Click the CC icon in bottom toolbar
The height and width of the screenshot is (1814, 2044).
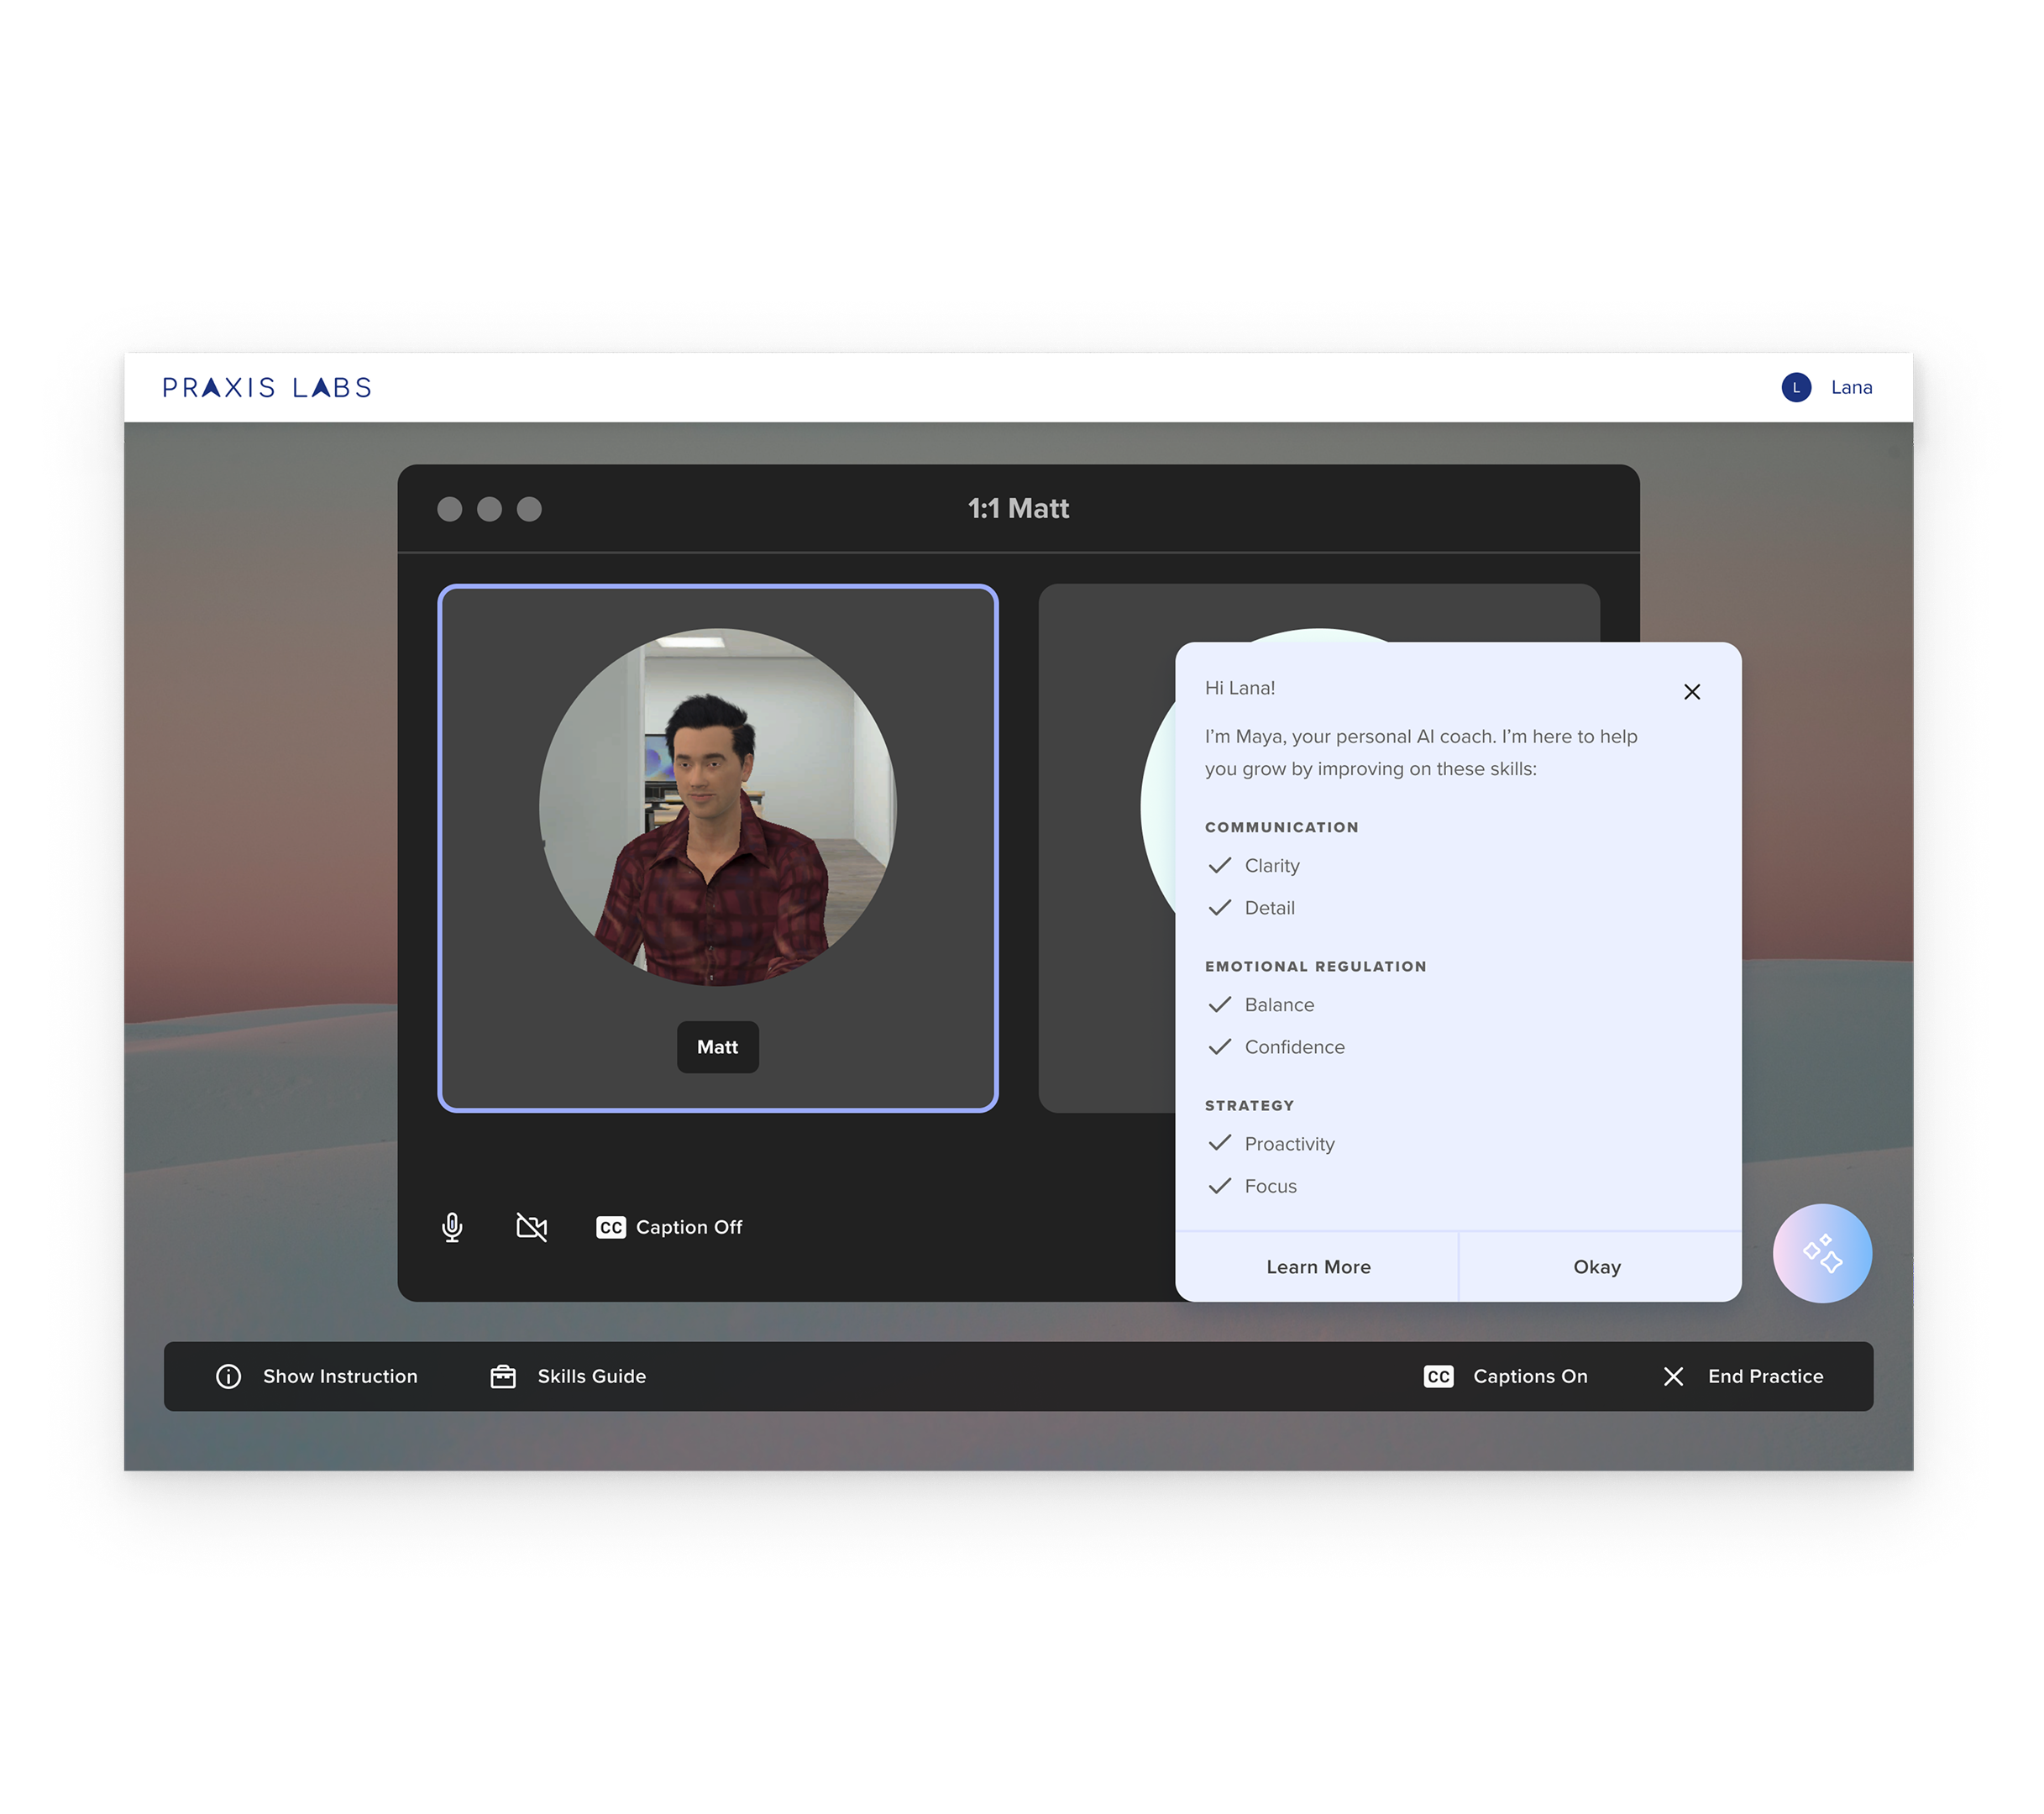(x=1438, y=1376)
